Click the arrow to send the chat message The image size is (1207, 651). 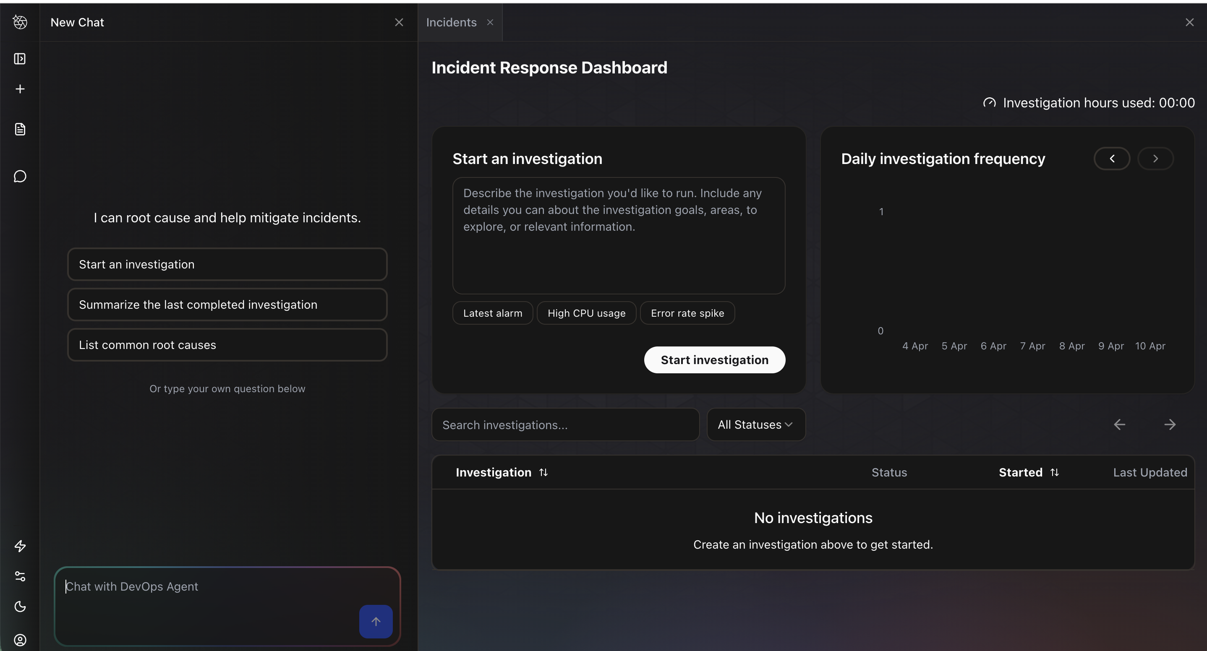tap(376, 622)
